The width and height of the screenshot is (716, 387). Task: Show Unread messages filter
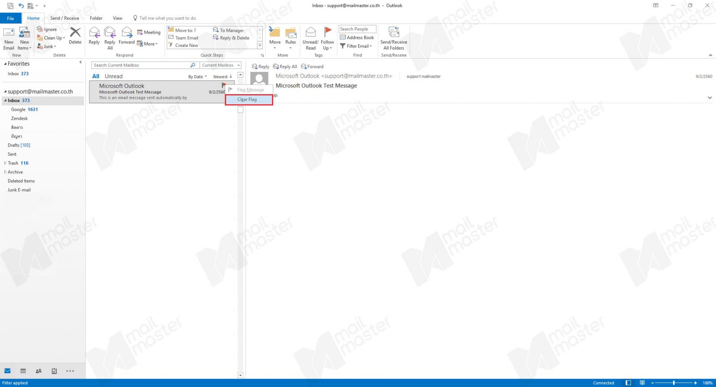click(x=114, y=76)
